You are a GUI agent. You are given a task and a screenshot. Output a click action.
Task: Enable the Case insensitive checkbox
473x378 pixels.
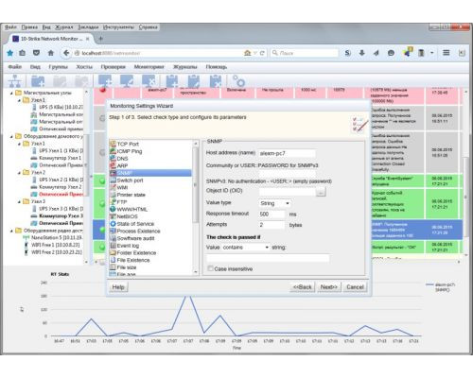pos(210,268)
